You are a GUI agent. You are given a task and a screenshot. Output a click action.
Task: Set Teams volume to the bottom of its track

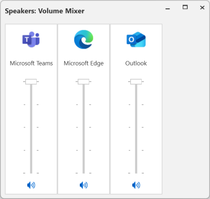(31, 173)
